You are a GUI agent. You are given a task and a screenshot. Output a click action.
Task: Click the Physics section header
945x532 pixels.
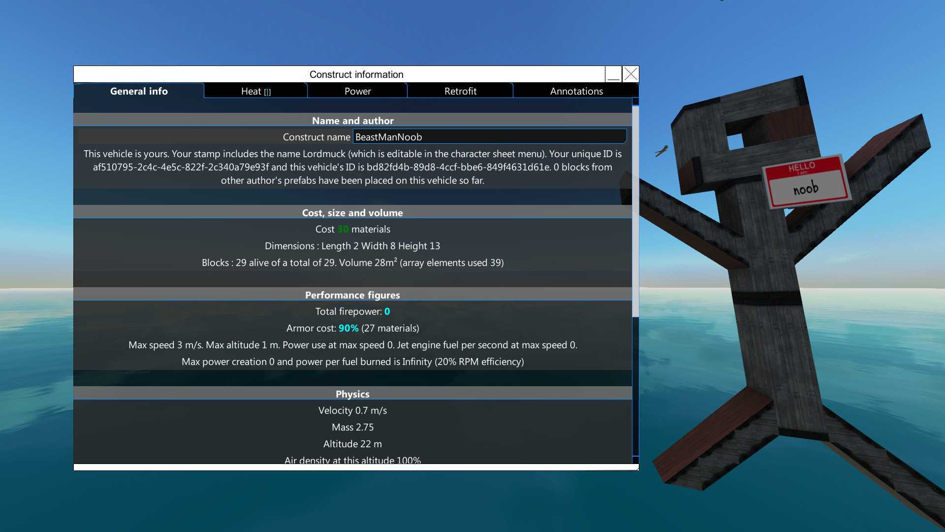click(x=352, y=394)
